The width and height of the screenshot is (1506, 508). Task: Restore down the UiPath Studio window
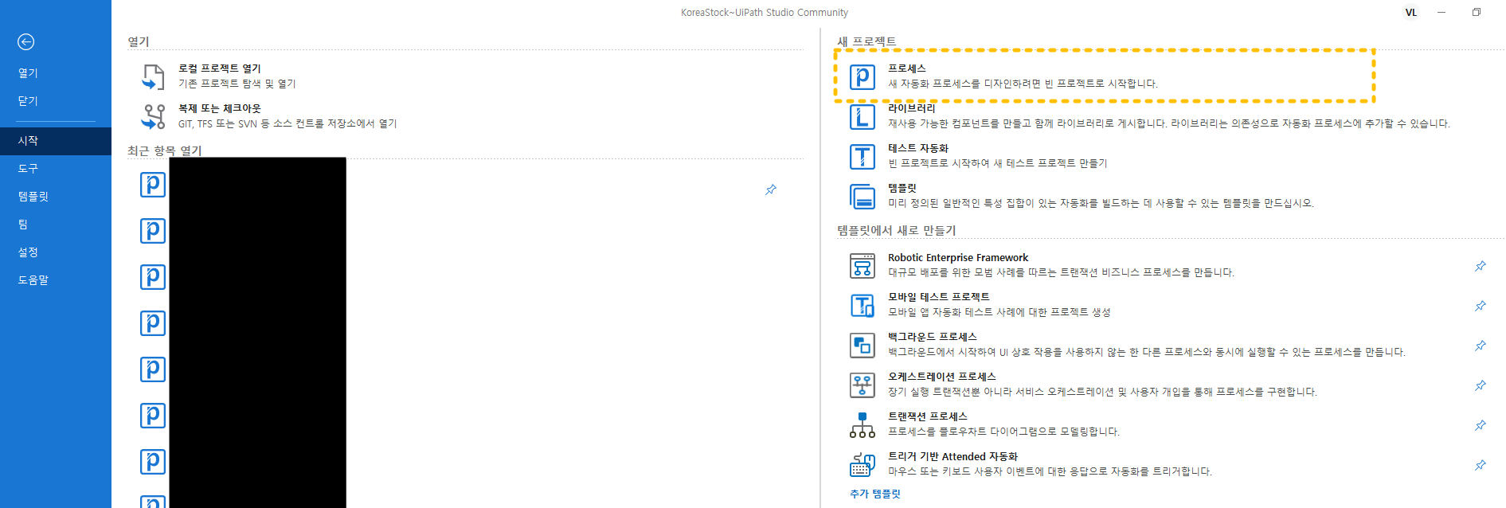click(1476, 13)
